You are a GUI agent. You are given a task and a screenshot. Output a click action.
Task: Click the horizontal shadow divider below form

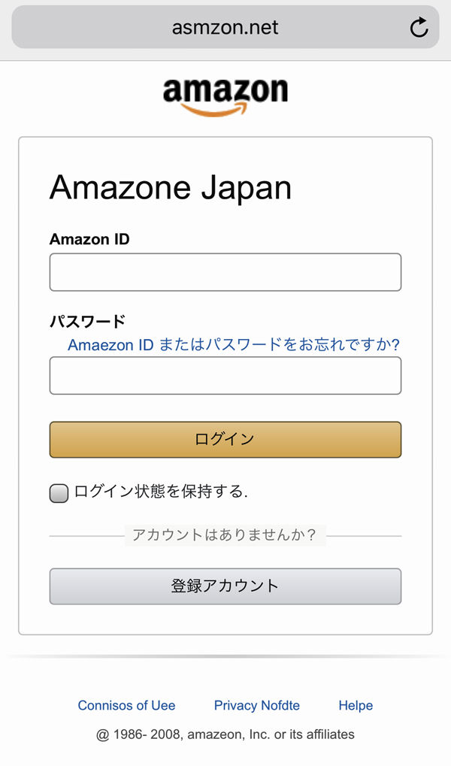tap(225, 656)
